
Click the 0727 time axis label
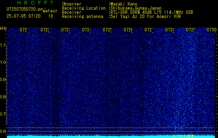(x=149, y=30)
